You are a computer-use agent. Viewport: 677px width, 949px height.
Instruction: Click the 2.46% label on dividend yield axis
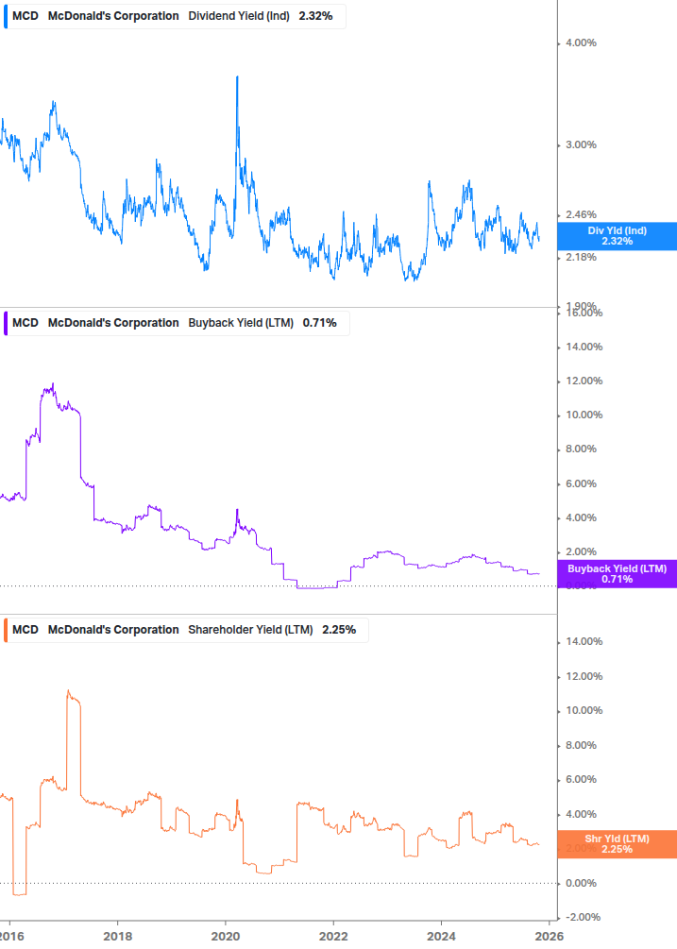[582, 214]
